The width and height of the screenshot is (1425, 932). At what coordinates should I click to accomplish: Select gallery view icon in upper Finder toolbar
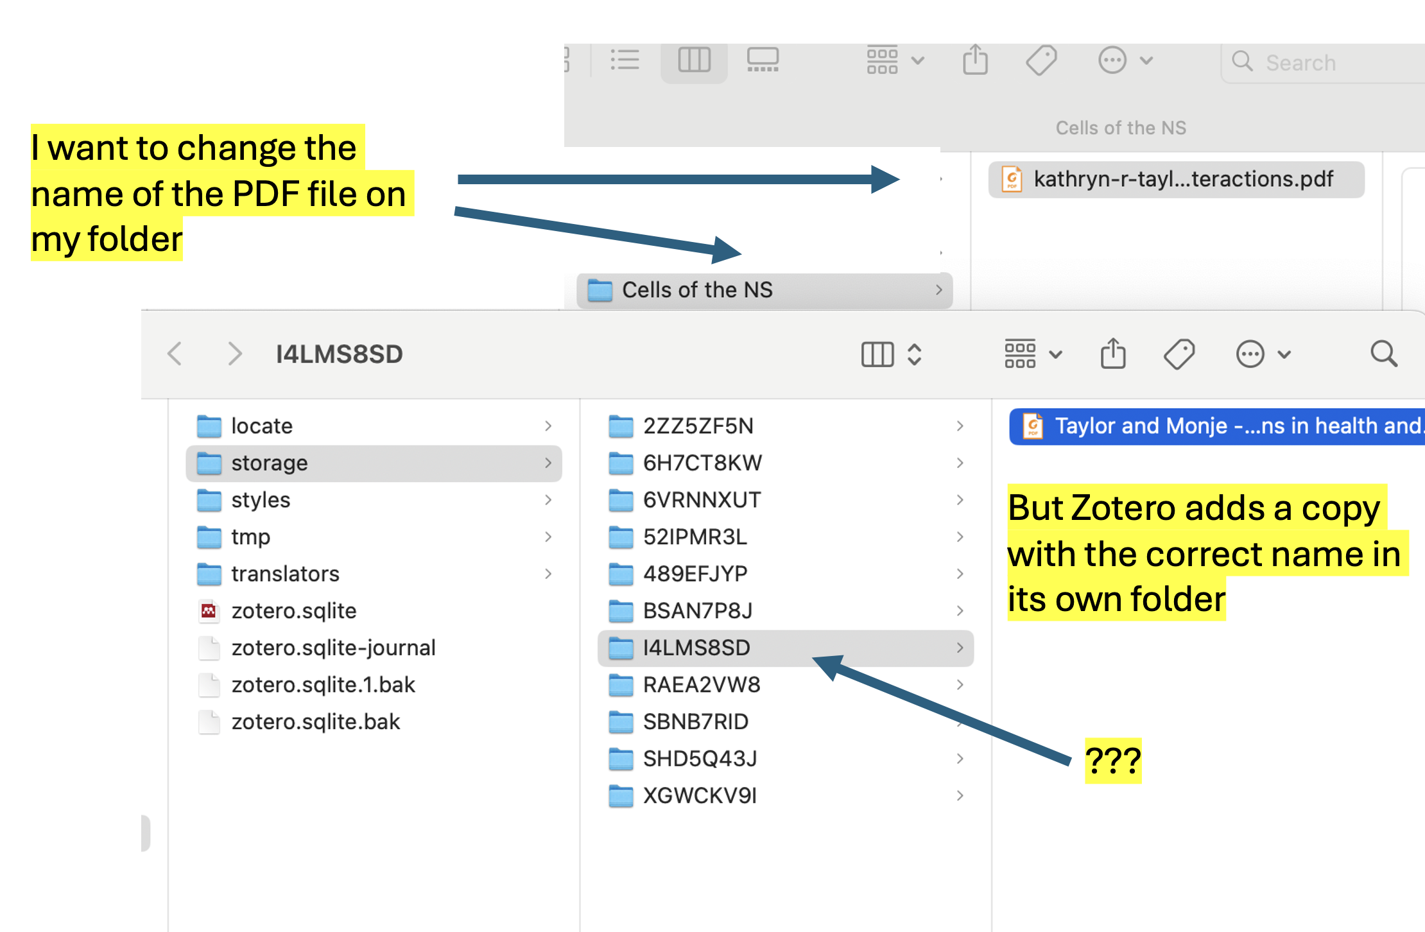[763, 60]
